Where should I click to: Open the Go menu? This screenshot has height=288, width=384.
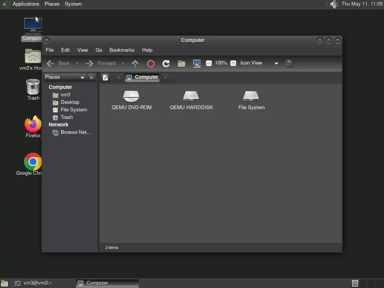coord(99,50)
